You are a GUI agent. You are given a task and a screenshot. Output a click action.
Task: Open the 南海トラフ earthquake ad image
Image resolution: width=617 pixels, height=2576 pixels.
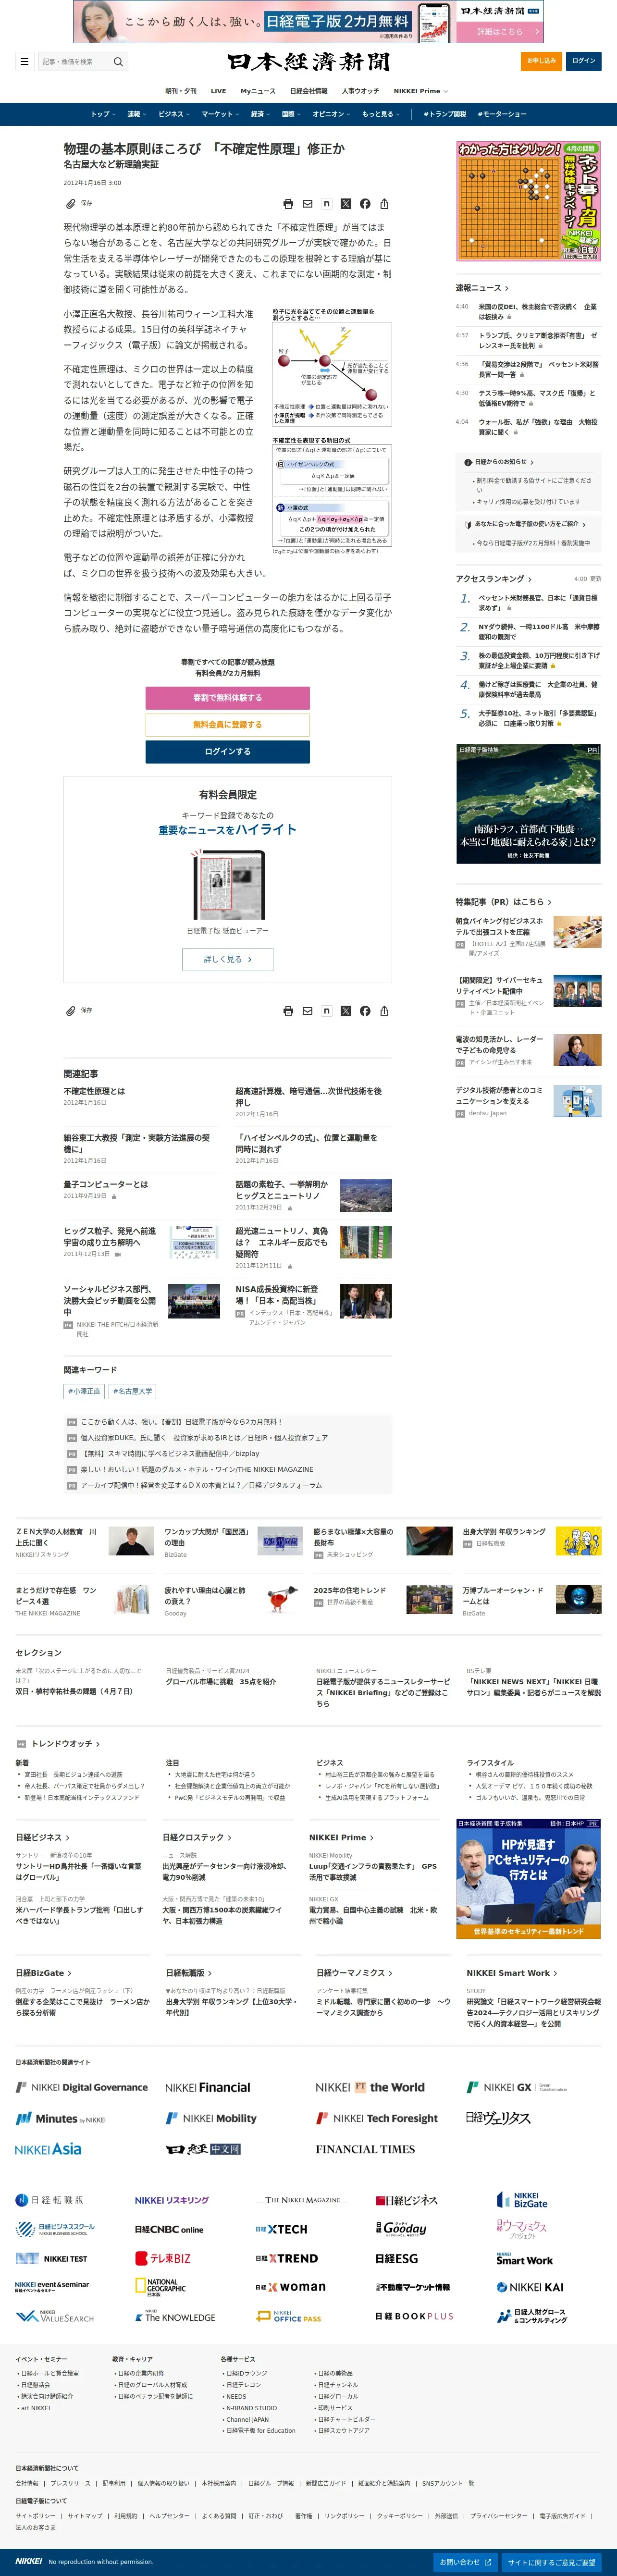click(528, 803)
